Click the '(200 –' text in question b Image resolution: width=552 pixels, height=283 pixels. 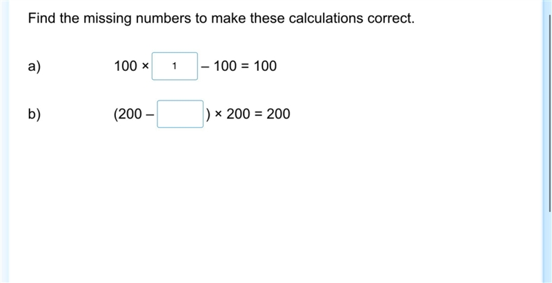click(x=134, y=114)
